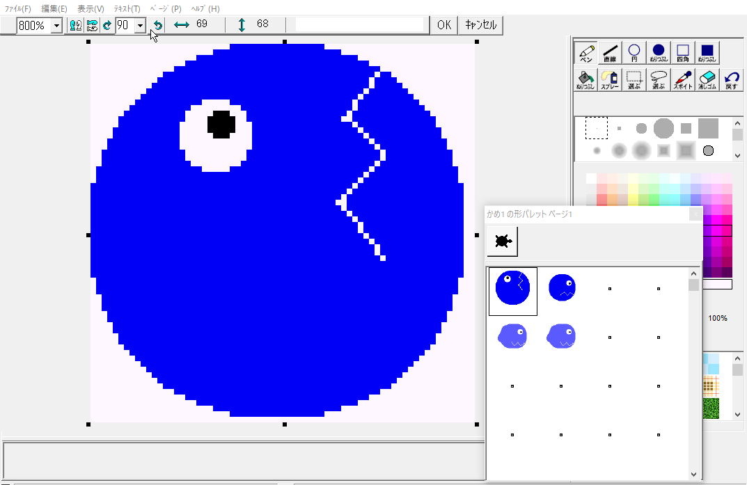Click the 100% opacity value
Image resolution: width=747 pixels, height=485 pixels.
(x=718, y=318)
